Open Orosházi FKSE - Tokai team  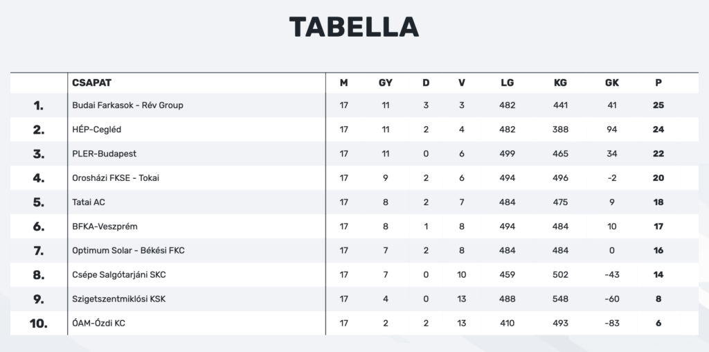pyautogui.click(x=116, y=178)
